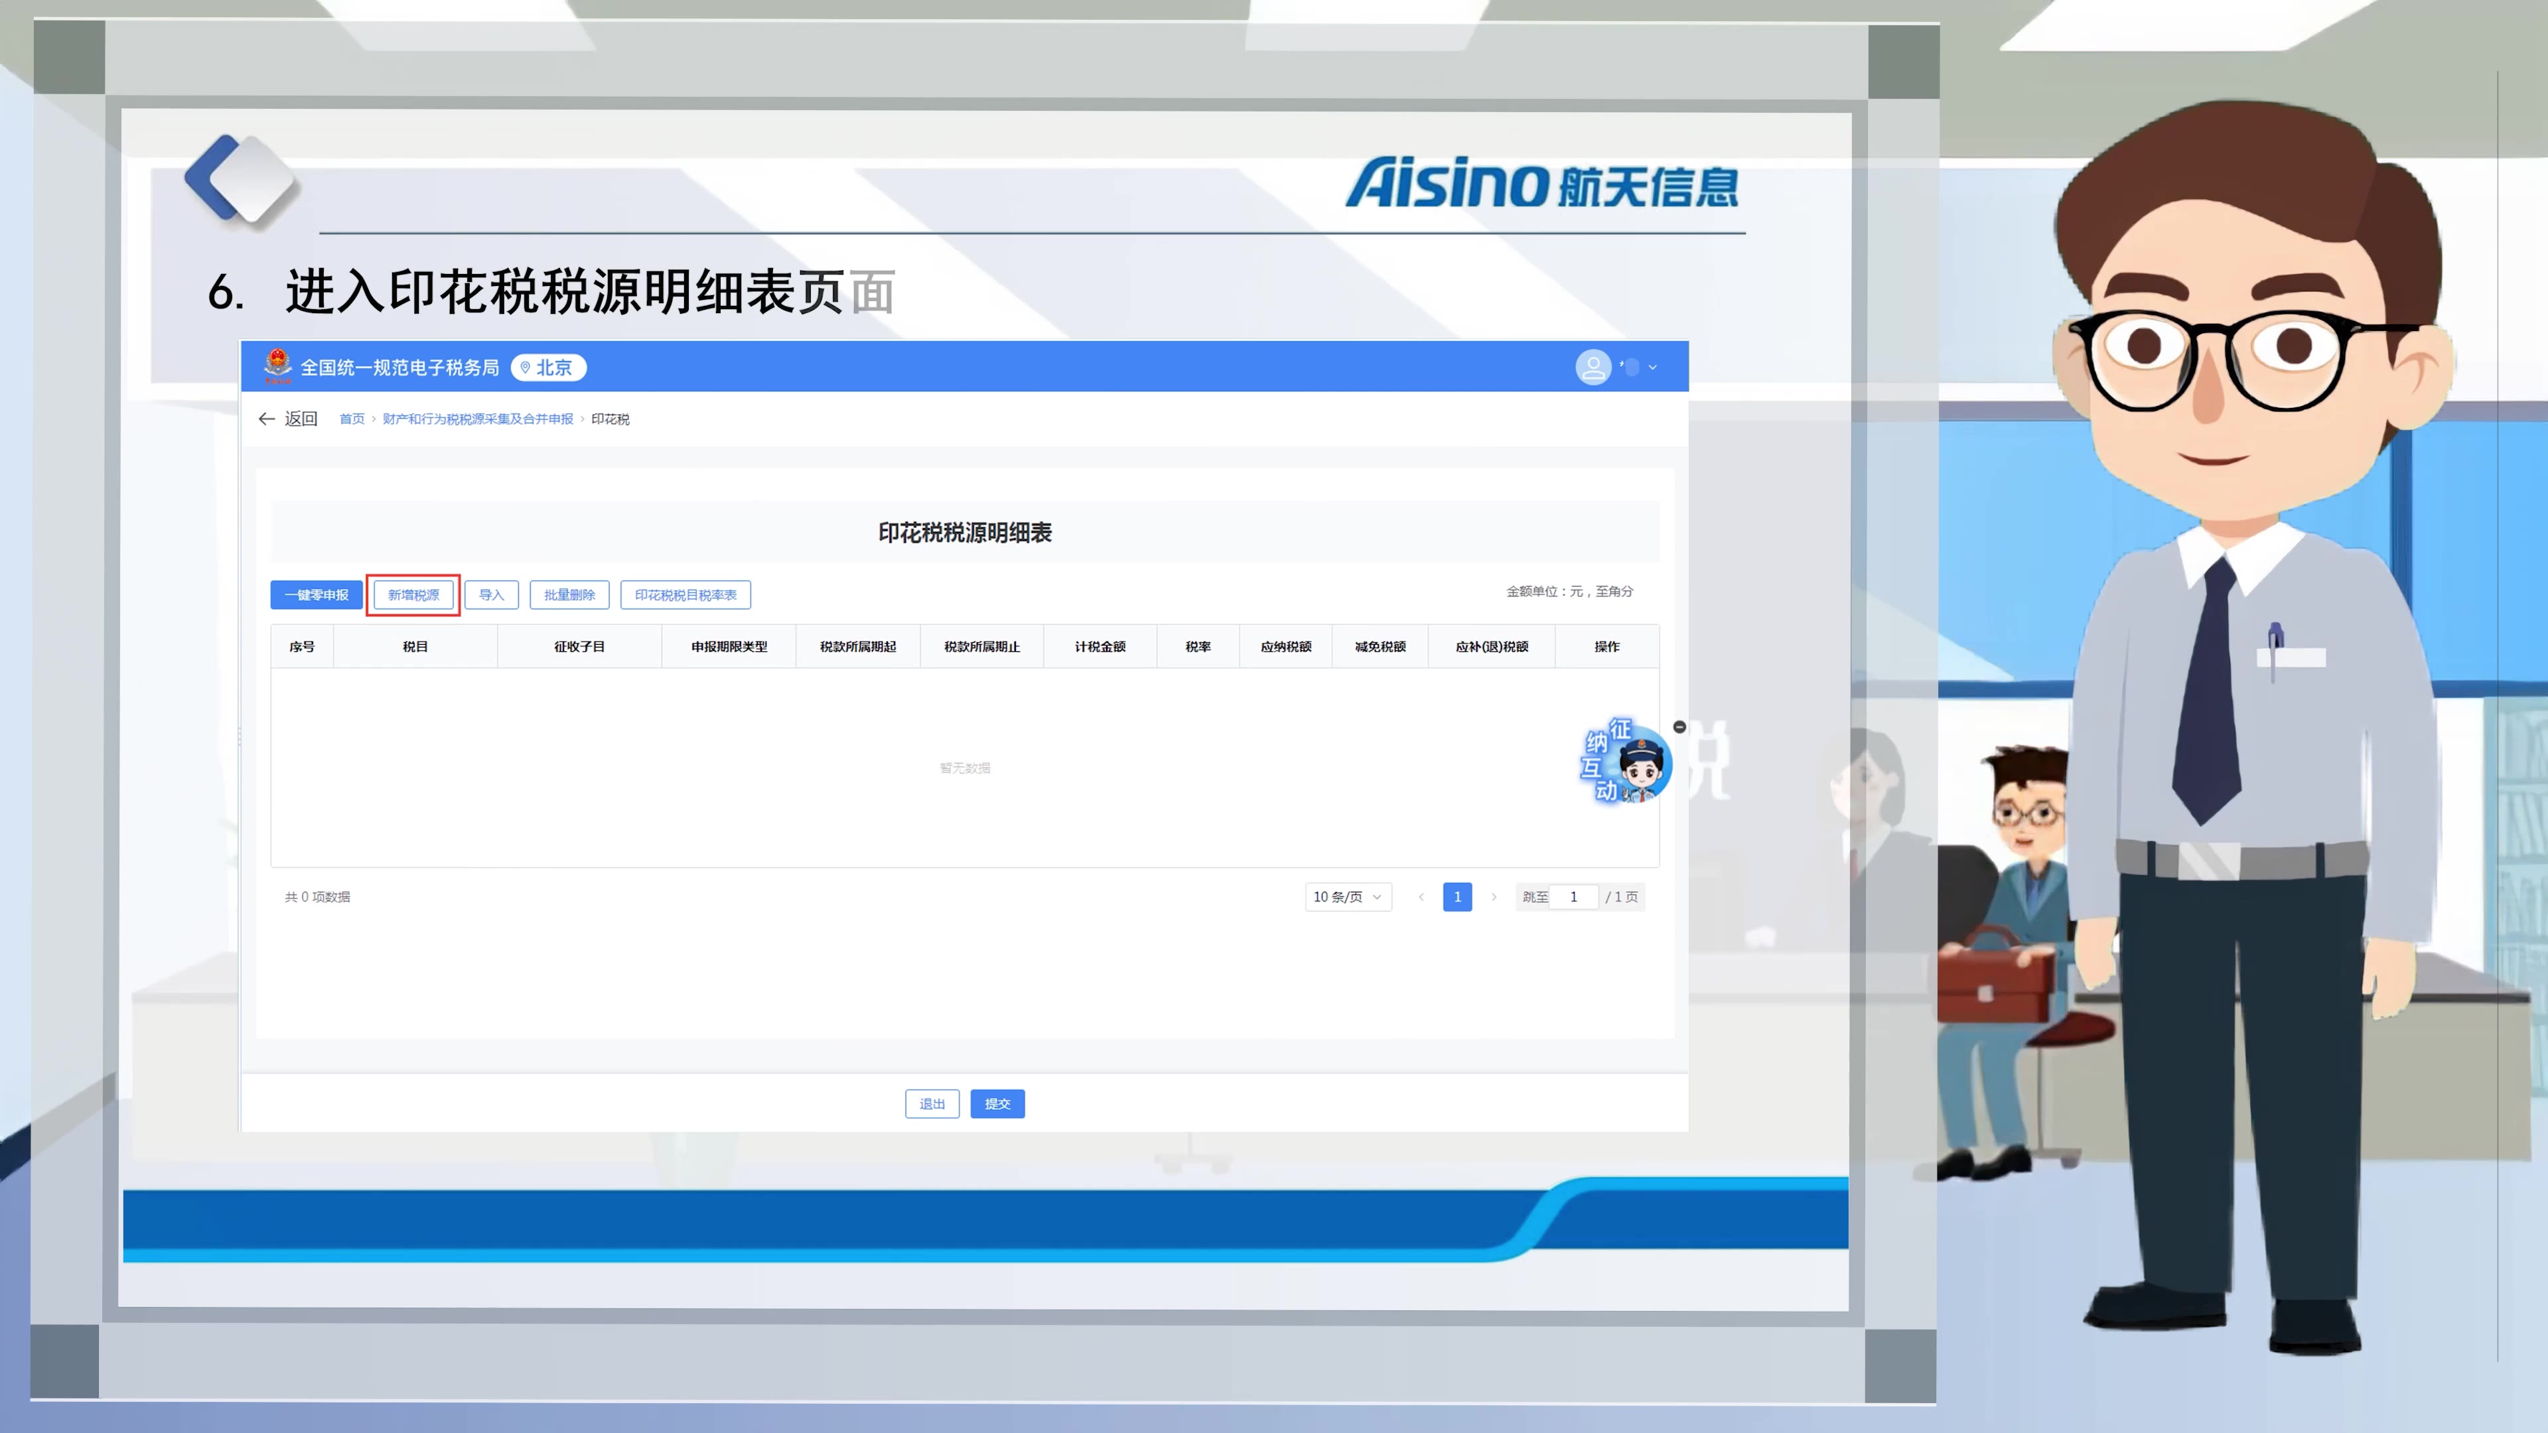
Task: Select 财产和行为税税源采集及合并申报 breadcrumb item
Action: [476, 419]
